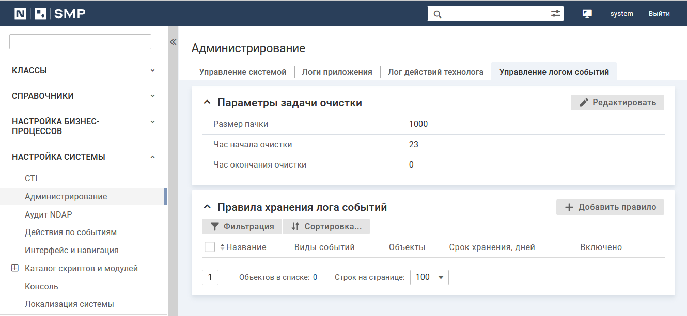The width and height of the screenshot is (687, 316).
Task: Open the Сортировка sorting options
Action: (x=326, y=226)
